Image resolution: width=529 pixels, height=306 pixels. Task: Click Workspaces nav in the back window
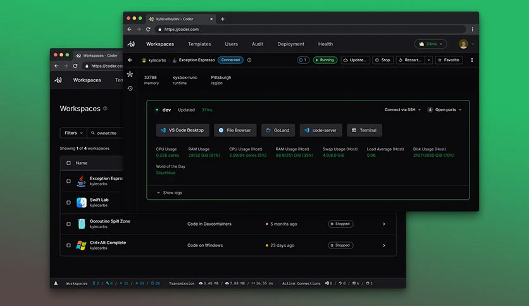pyautogui.click(x=87, y=80)
